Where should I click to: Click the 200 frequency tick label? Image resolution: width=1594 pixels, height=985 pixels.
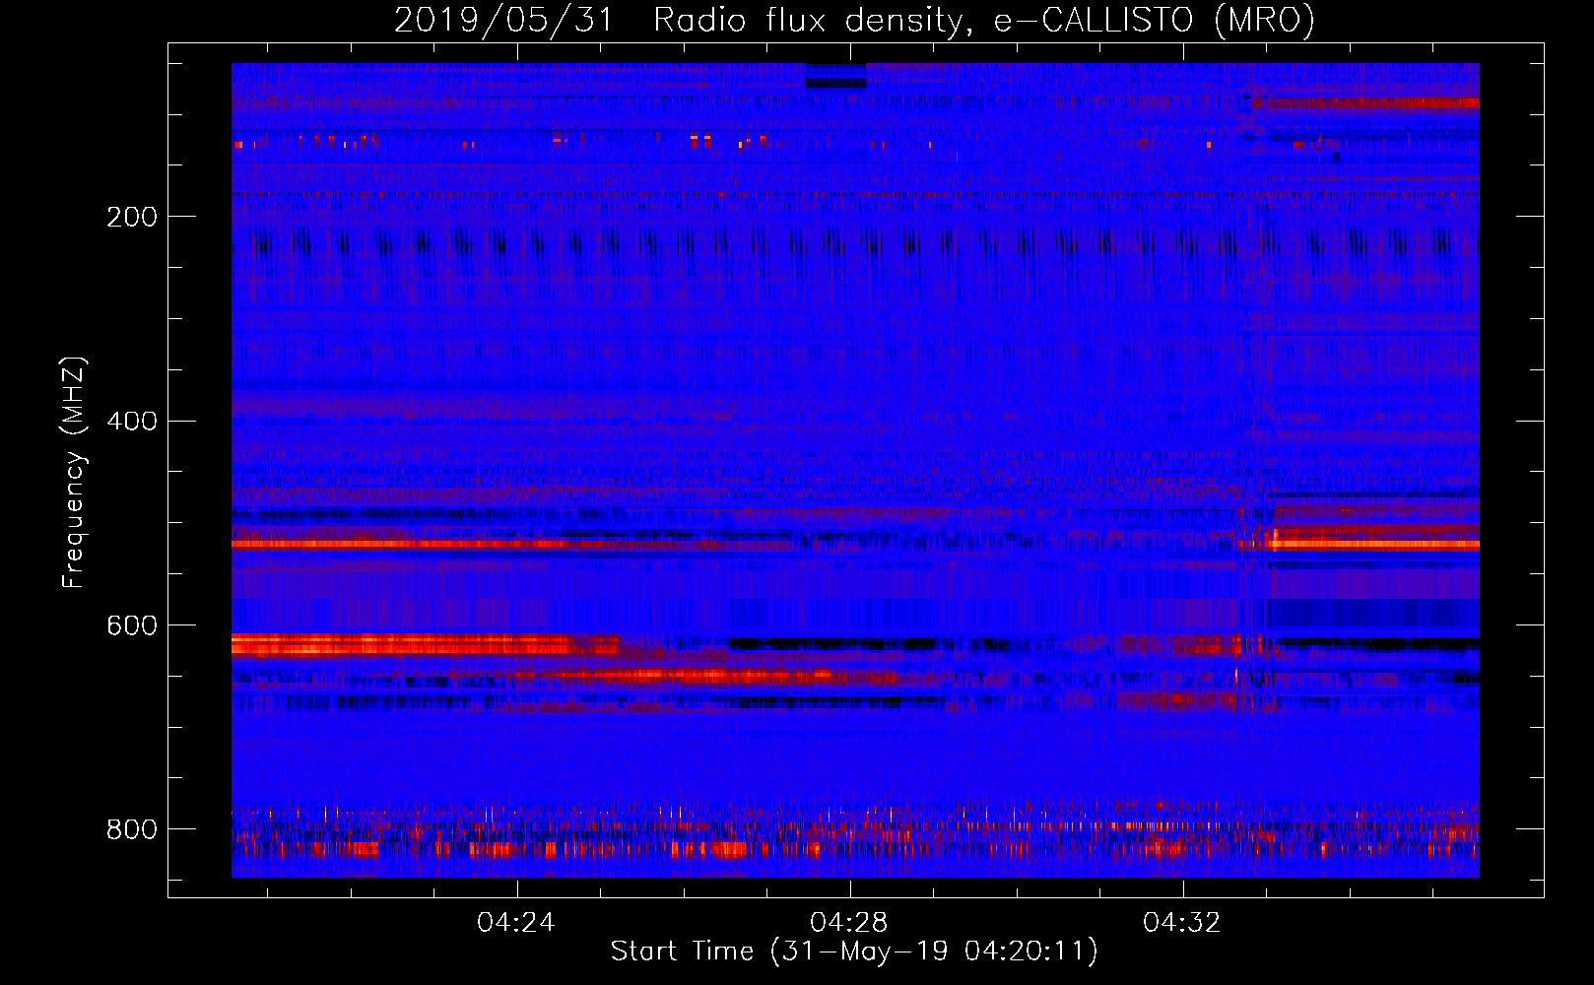[x=132, y=217]
